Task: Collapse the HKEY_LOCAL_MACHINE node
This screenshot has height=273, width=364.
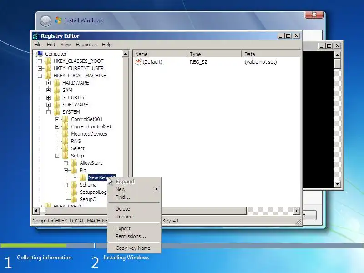Action: [x=40, y=76]
